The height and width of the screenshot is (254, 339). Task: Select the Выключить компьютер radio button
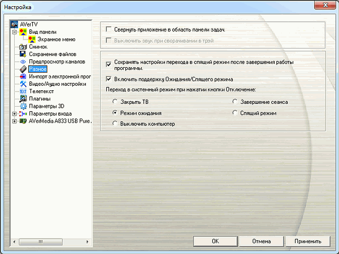115,124
